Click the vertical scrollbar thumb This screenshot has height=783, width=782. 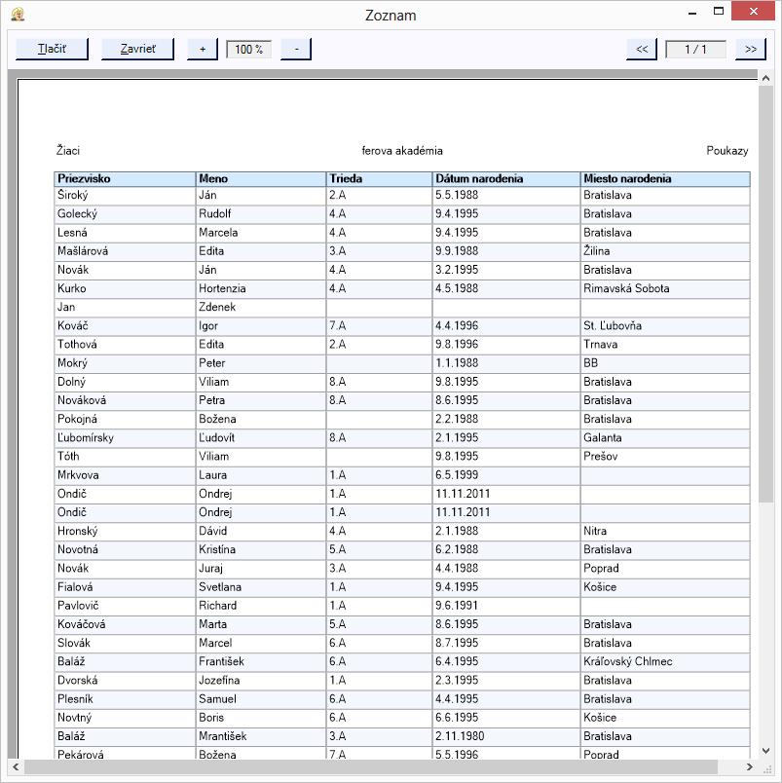(765, 294)
